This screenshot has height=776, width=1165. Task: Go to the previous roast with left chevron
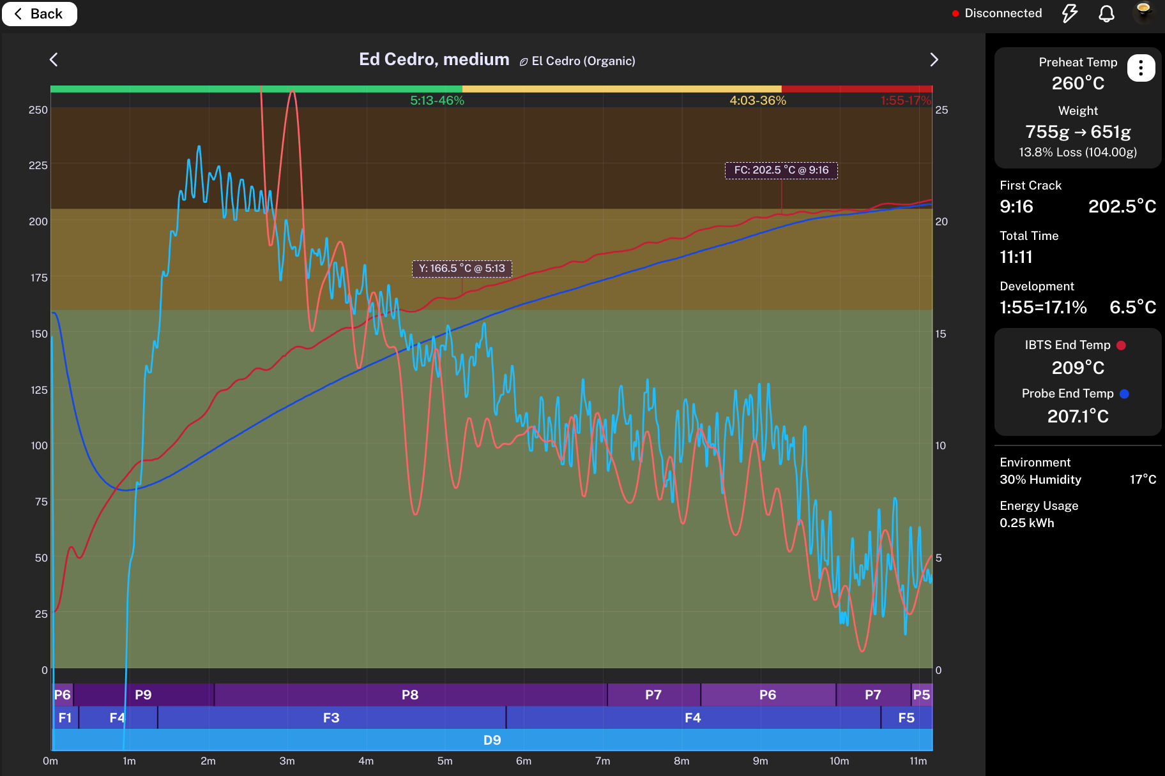click(x=54, y=60)
